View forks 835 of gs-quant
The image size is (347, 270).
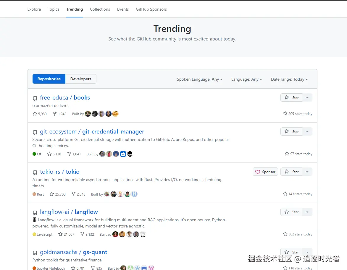point(96,268)
